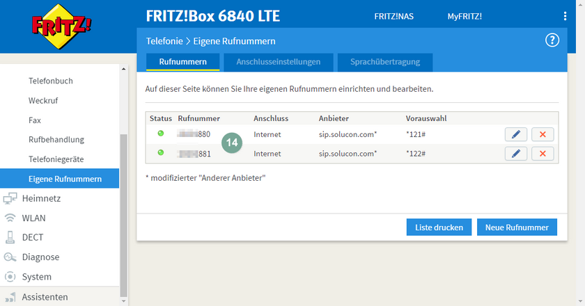Click sidebar scrollbar down arrow
This screenshot has width=585, height=306.
pyautogui.click(x=123, y=300)
